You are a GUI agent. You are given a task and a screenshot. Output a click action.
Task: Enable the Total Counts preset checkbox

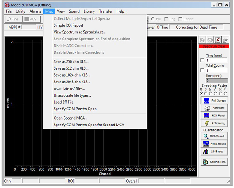[x=202, y=70]
